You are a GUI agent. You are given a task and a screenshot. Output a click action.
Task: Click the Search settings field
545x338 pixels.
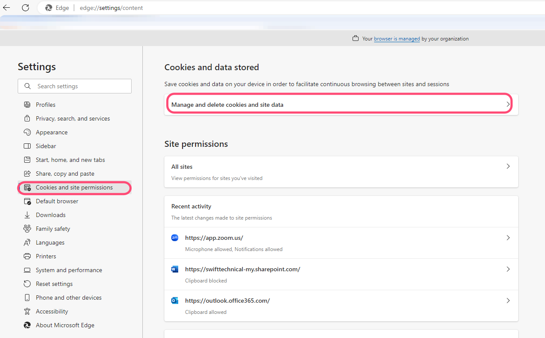click(74, 86)
